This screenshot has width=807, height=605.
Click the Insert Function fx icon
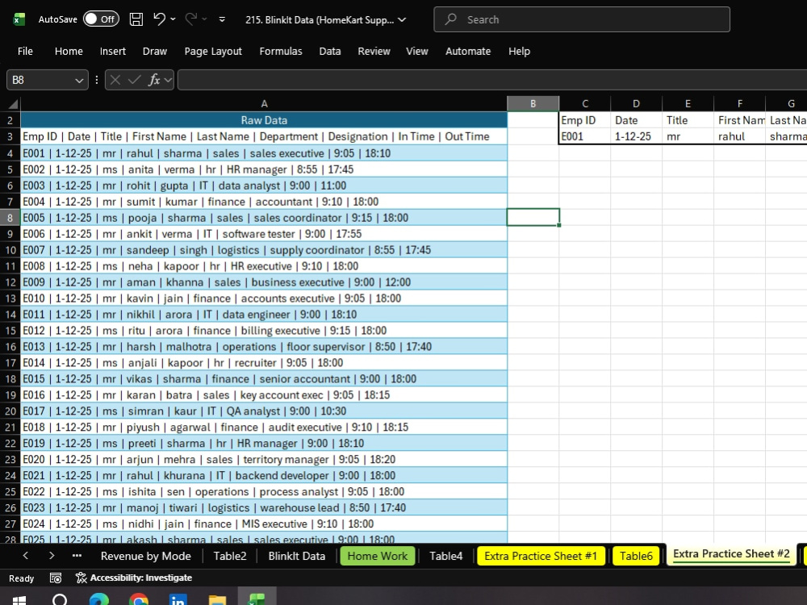coord(154,80)
